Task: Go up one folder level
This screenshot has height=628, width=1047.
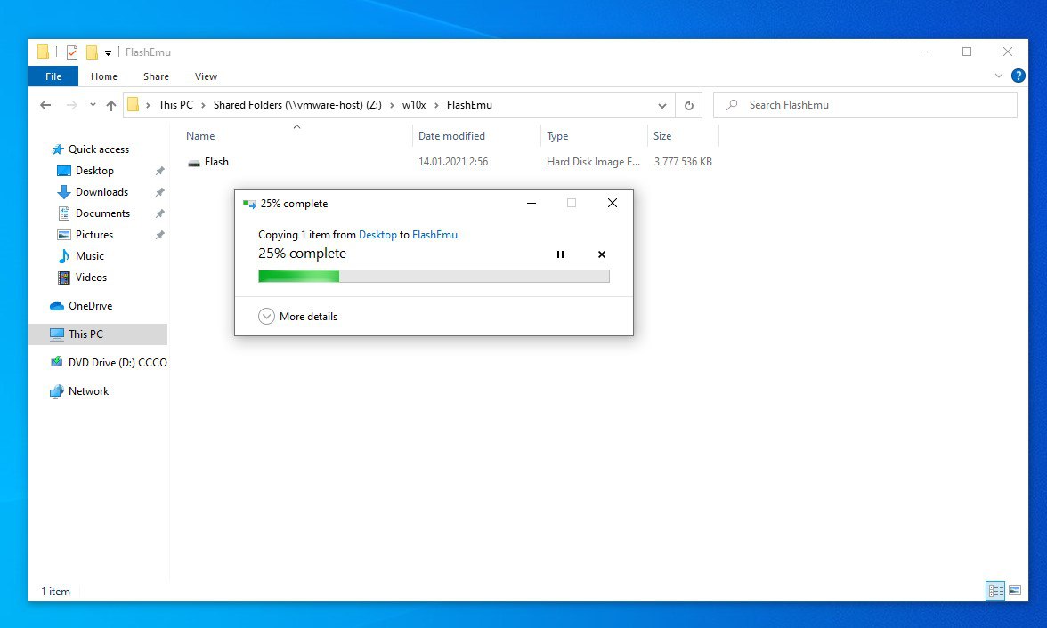Action: (110, 105)
